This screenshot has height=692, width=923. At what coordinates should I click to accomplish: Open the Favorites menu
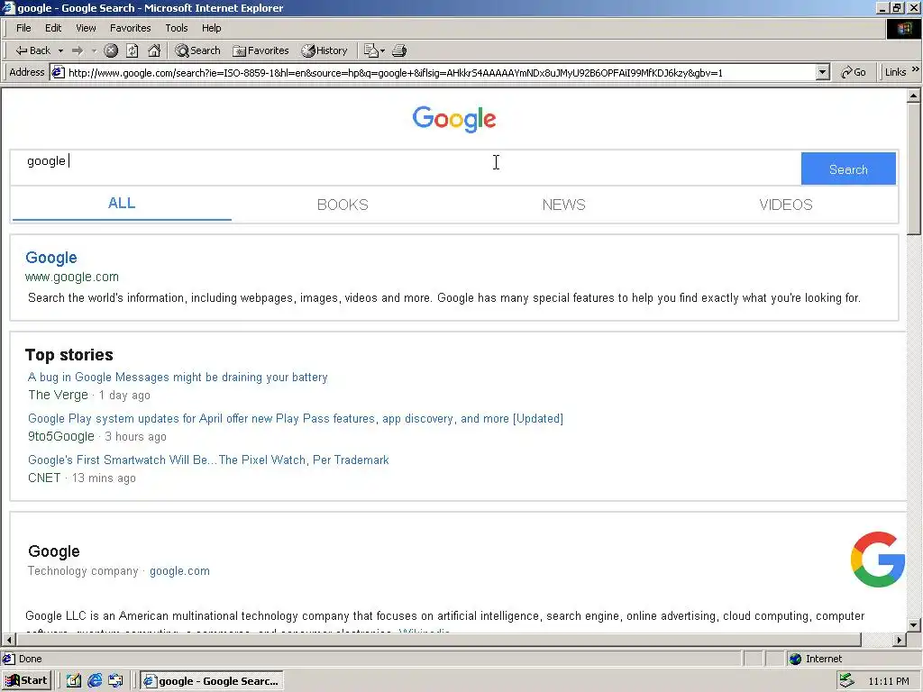point(130,28)
